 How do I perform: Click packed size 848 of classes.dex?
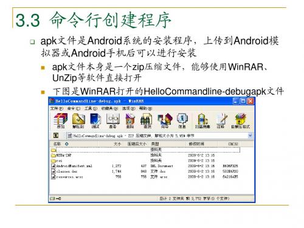coord(143,171)
